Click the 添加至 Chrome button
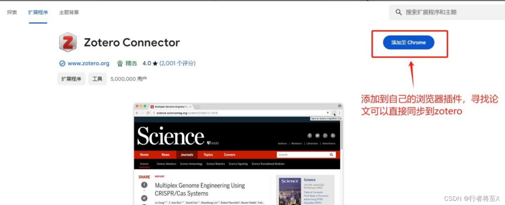Viewport: 505px width, 205px height. coord(409,42)
